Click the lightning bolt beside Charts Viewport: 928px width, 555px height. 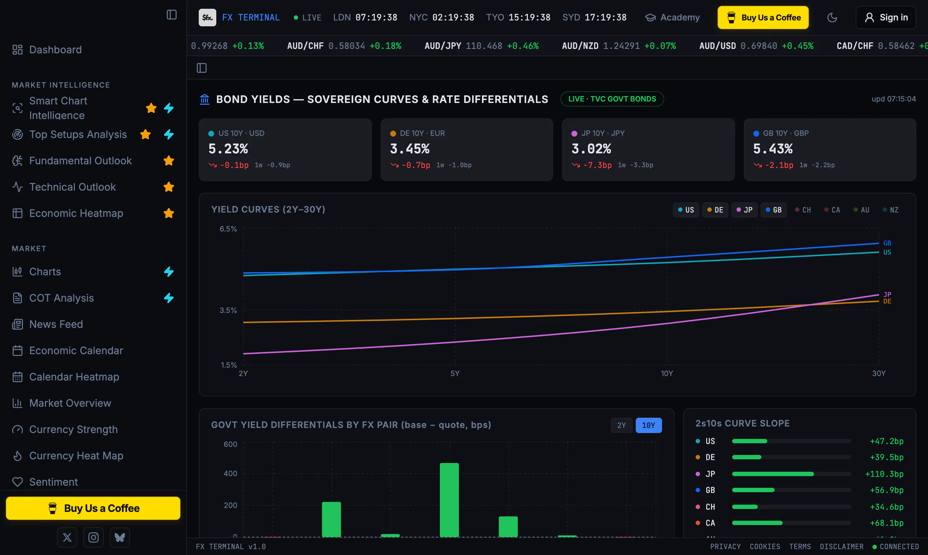click(169, 272)
